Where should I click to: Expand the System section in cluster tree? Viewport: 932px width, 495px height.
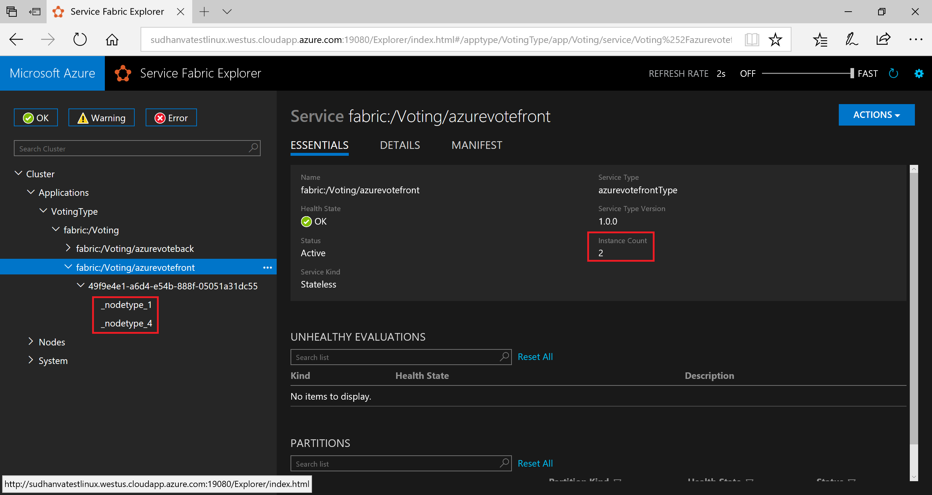(30, 359)
